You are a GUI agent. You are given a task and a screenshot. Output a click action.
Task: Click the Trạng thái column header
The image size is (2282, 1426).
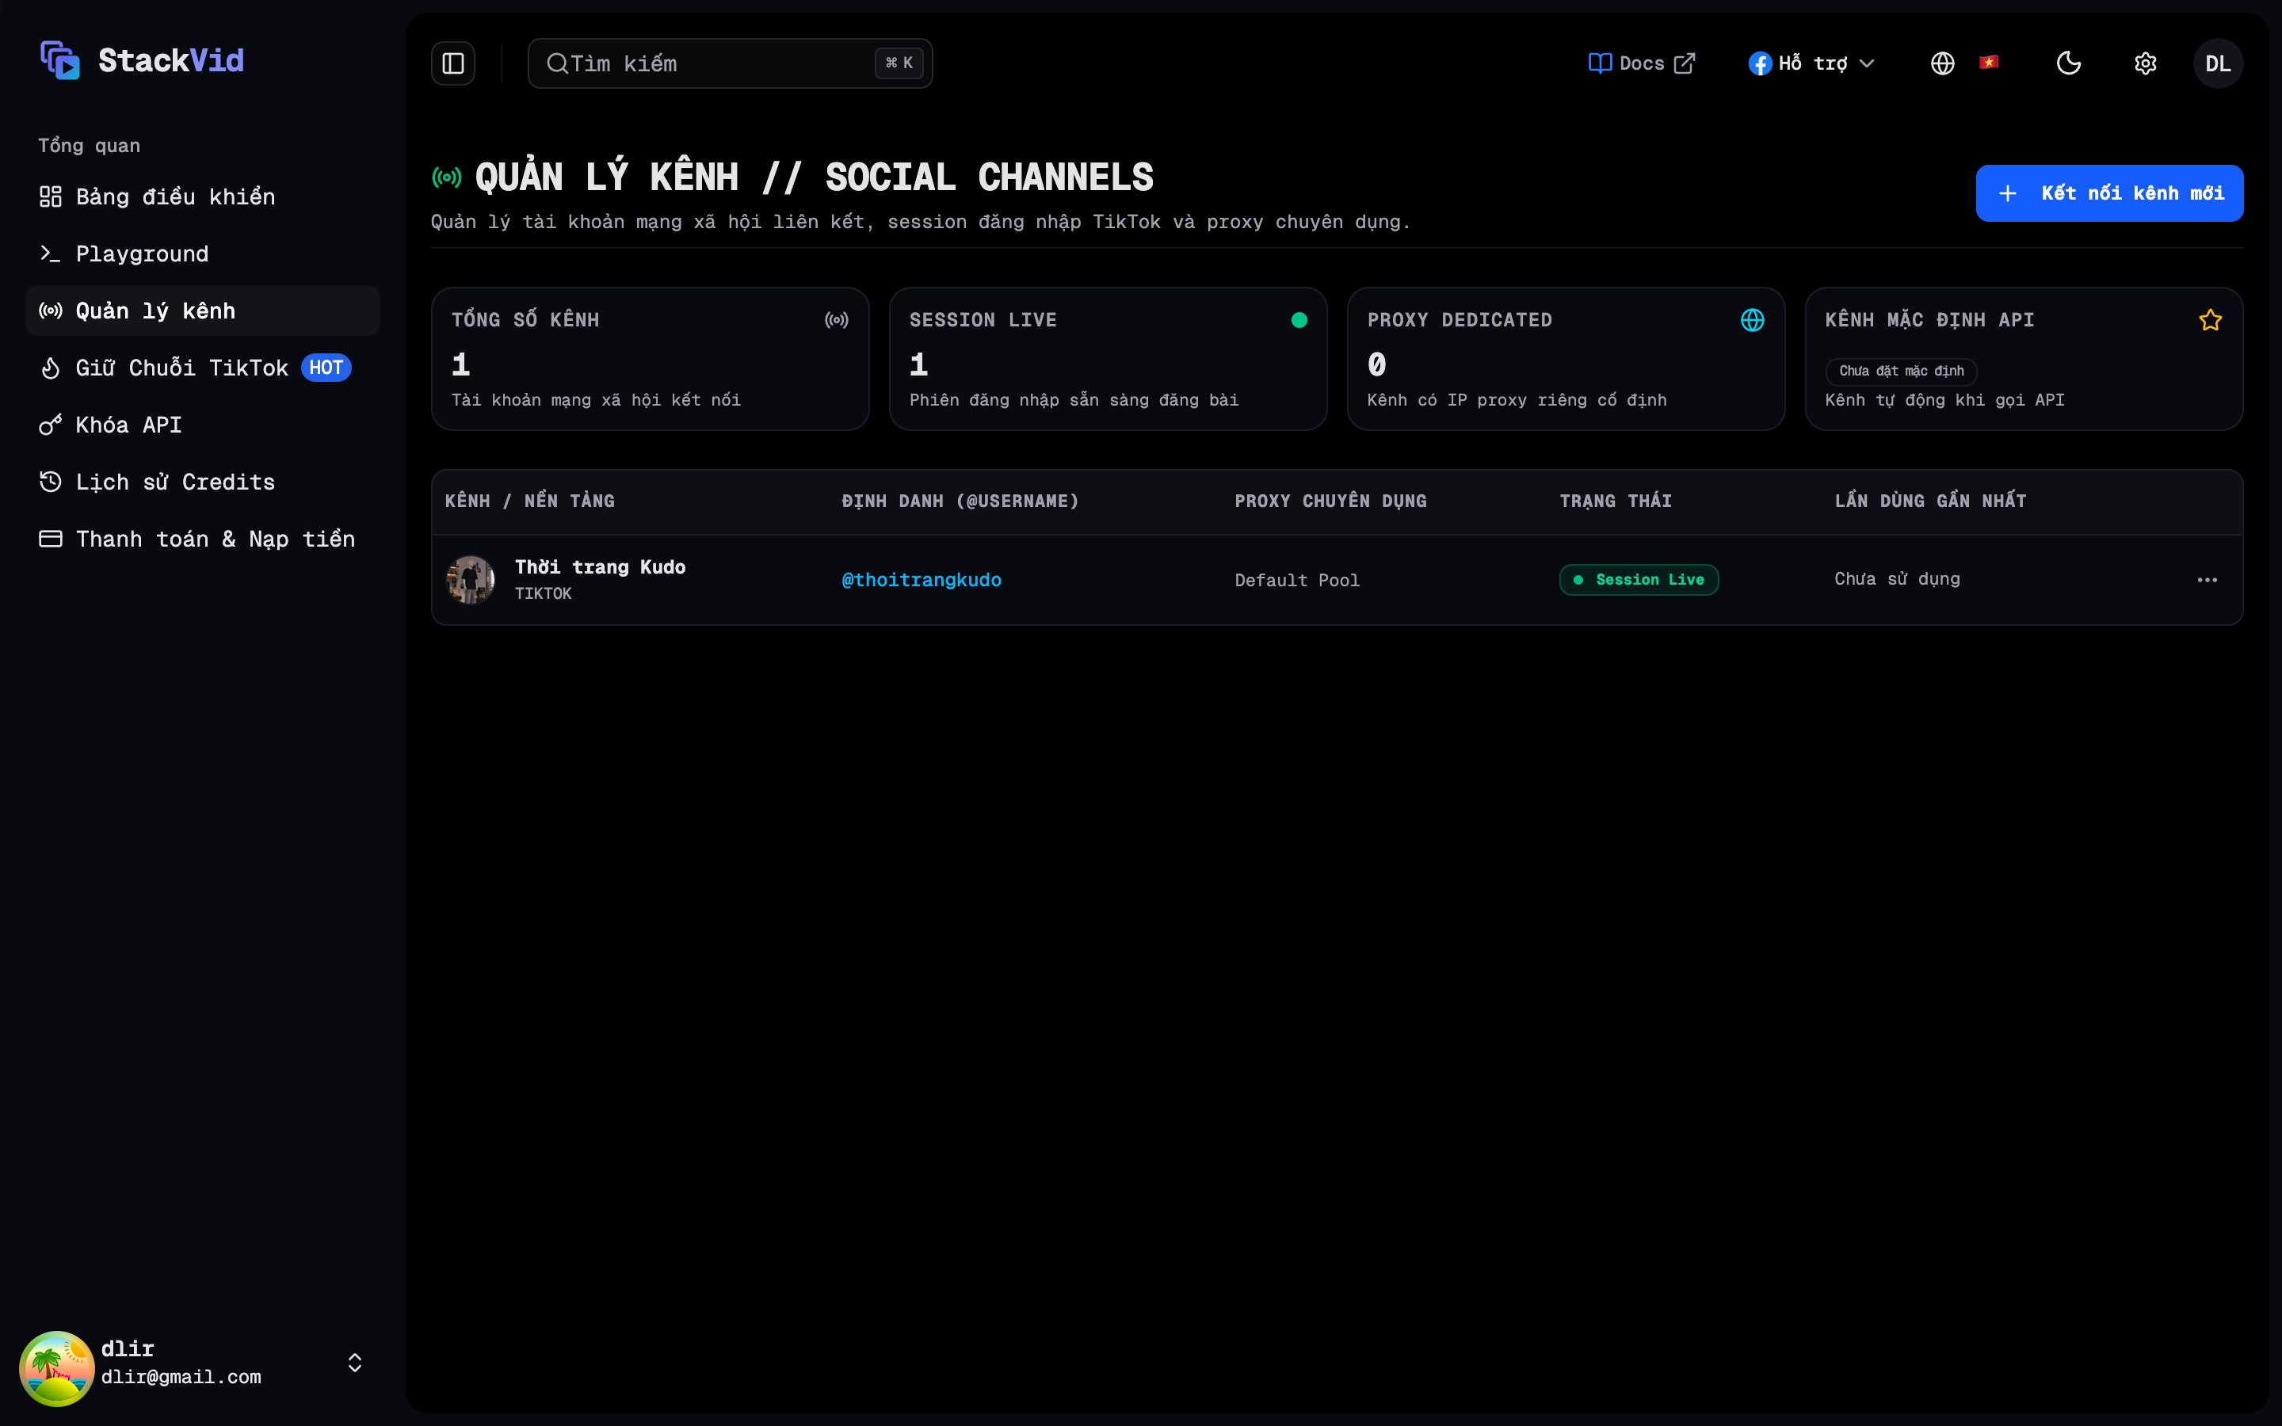click(1616, 501)
